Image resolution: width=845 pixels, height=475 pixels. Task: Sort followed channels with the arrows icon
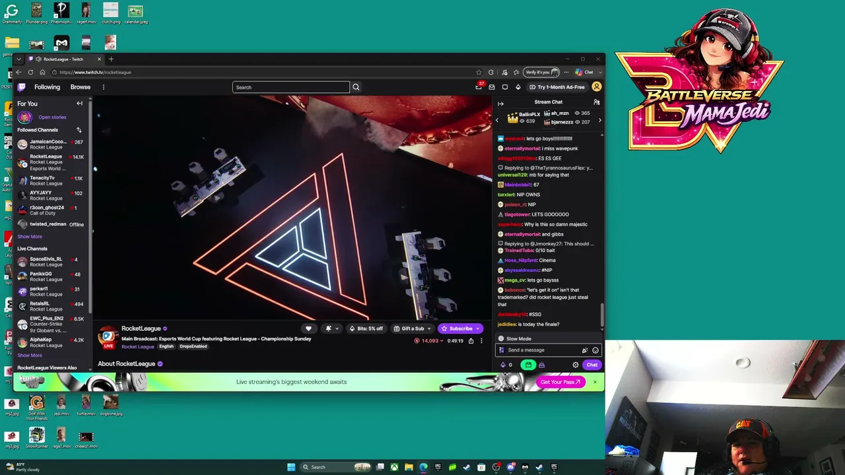click(79, 130)
